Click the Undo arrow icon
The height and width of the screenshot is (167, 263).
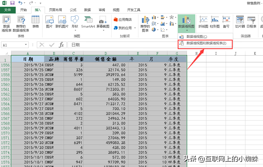(x=20, y=3)
